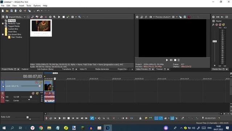Toggle Split Screen View in preview toolbar

pyautogui.click(x=150, y=17)
